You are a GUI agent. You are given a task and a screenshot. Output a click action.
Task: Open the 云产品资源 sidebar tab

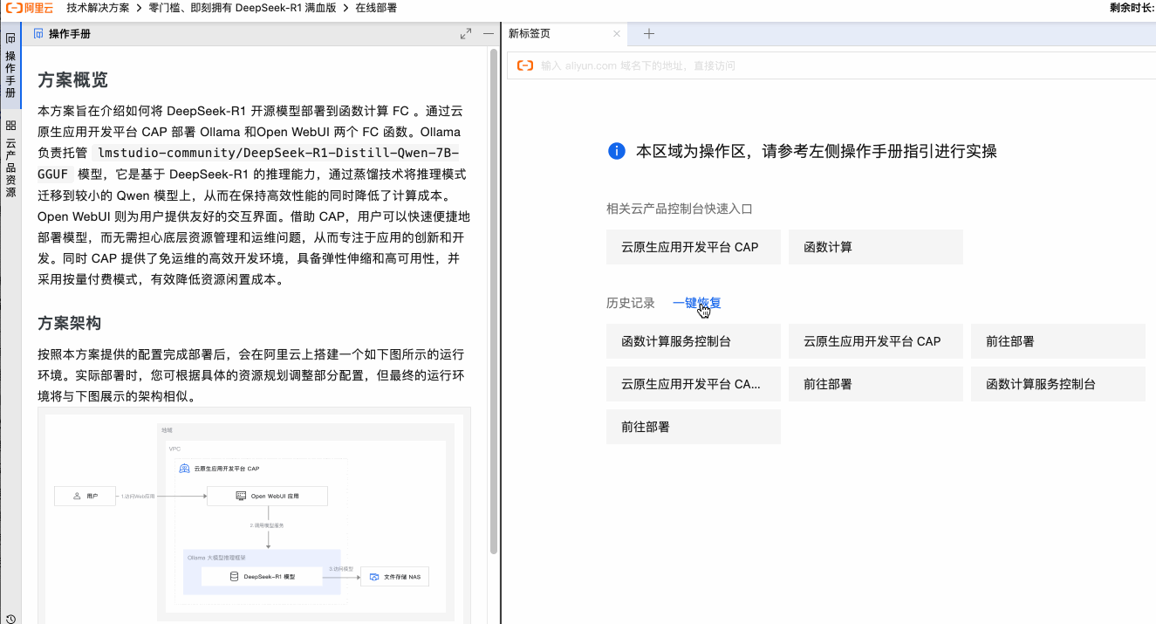[x=10, y=159]
